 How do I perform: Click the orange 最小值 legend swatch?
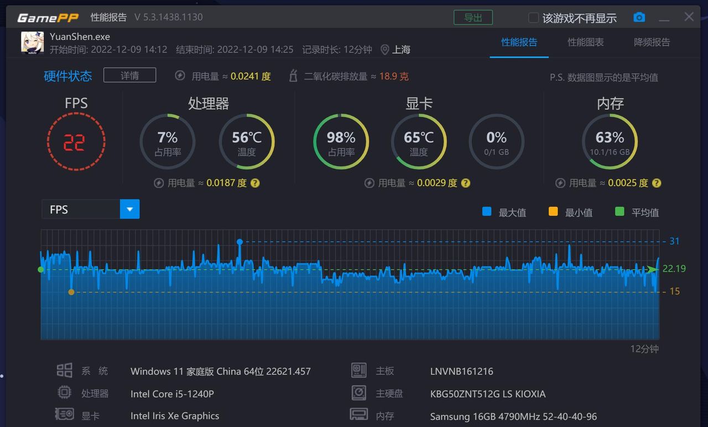pyautogui.click(x=553, y=211)
